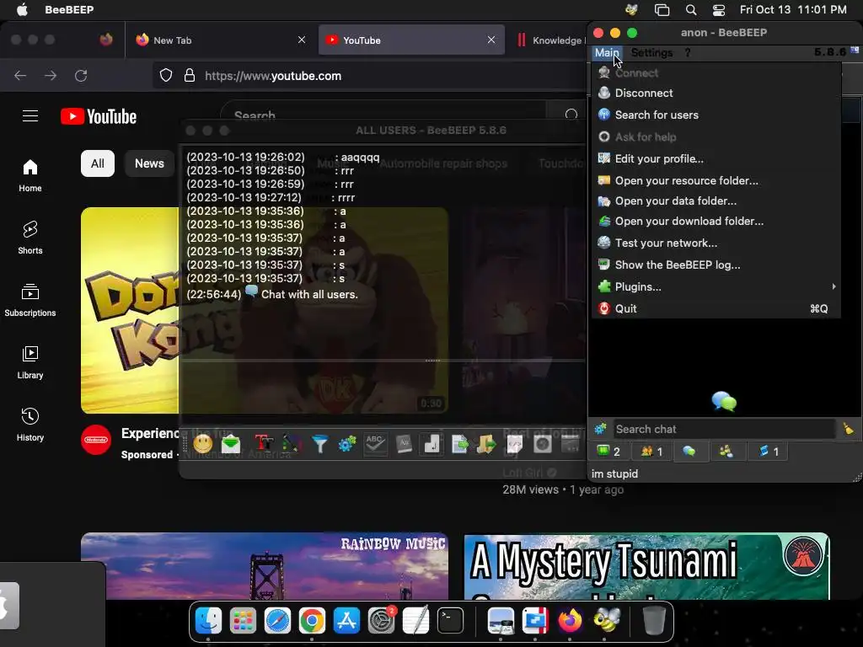Open the Rainbow Music video thumbnail
863x647 pixels.
tap(264, 566)
